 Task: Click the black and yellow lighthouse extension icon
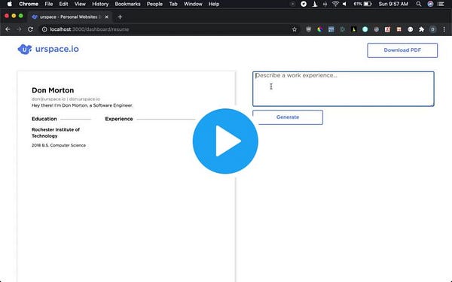(x=354, y=29)
